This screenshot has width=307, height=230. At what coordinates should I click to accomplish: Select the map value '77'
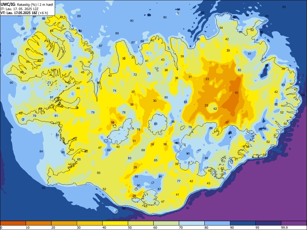point(179,181)
